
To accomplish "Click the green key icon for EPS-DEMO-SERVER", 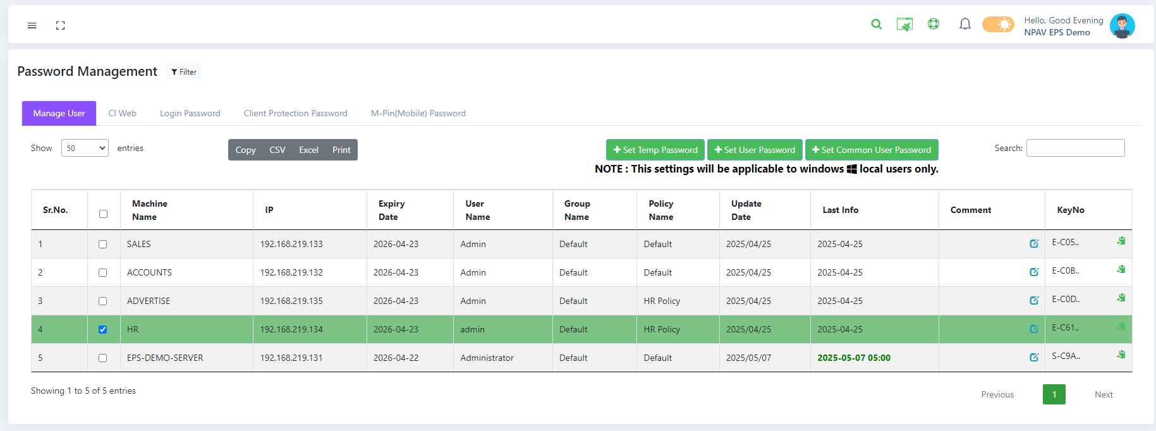I will 1121,355.
